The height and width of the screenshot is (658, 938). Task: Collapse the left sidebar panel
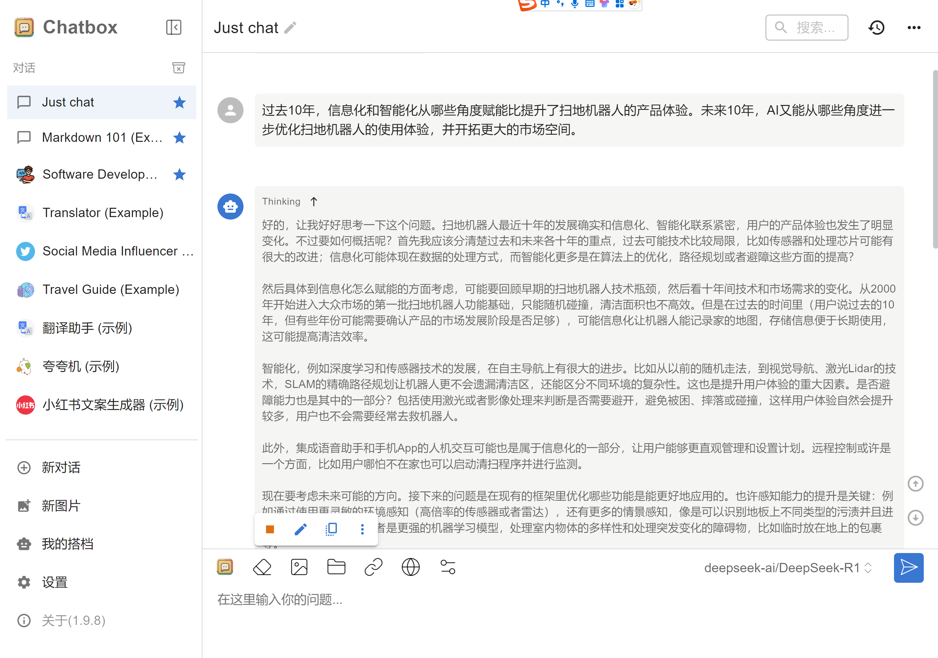[x=173, y=27]
